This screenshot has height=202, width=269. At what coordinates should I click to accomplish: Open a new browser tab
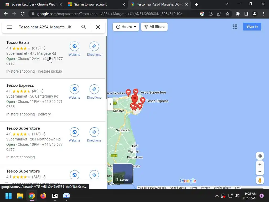coord(196,4)
